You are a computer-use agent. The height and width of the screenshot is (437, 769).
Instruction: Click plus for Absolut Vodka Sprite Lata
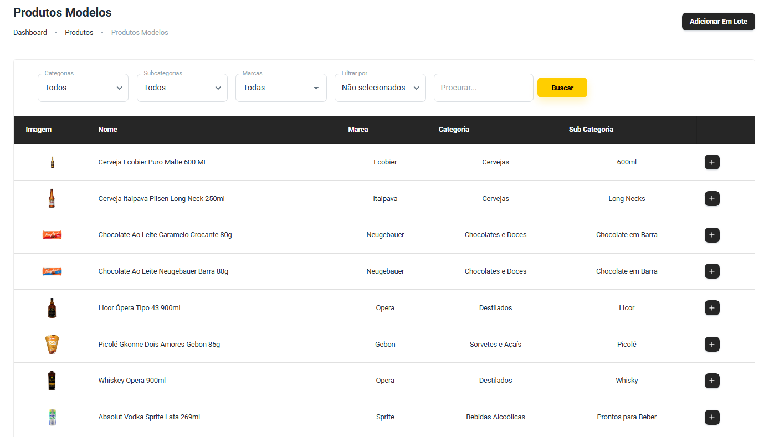[712, 417]
